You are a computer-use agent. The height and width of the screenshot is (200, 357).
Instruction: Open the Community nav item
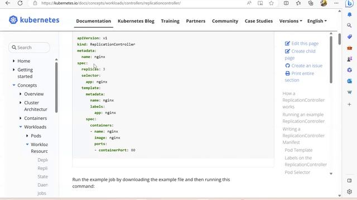click(225, 21)
